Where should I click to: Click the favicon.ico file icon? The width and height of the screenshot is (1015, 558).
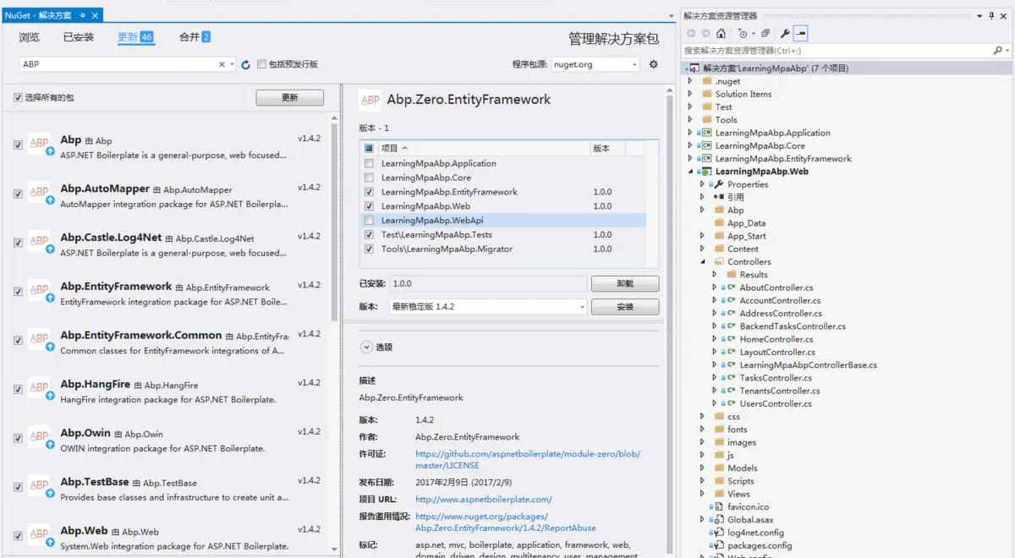[x=719, y=506]
